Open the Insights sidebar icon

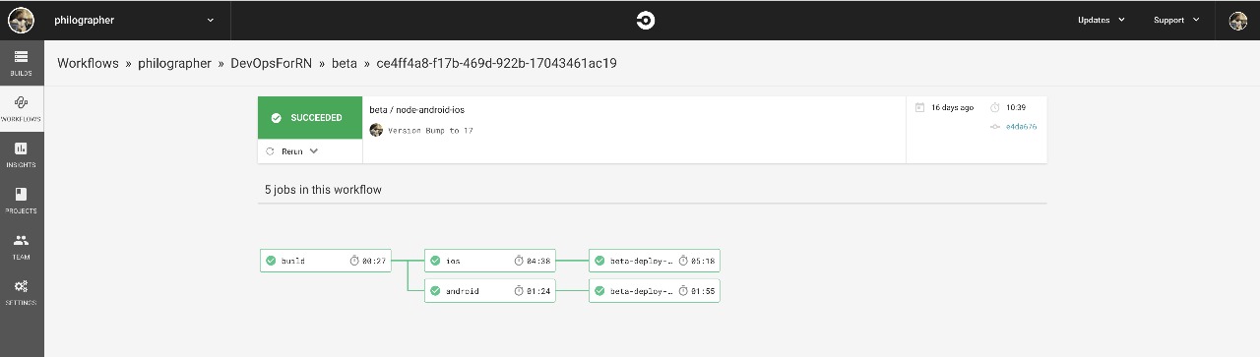click(x=21, y=154)
